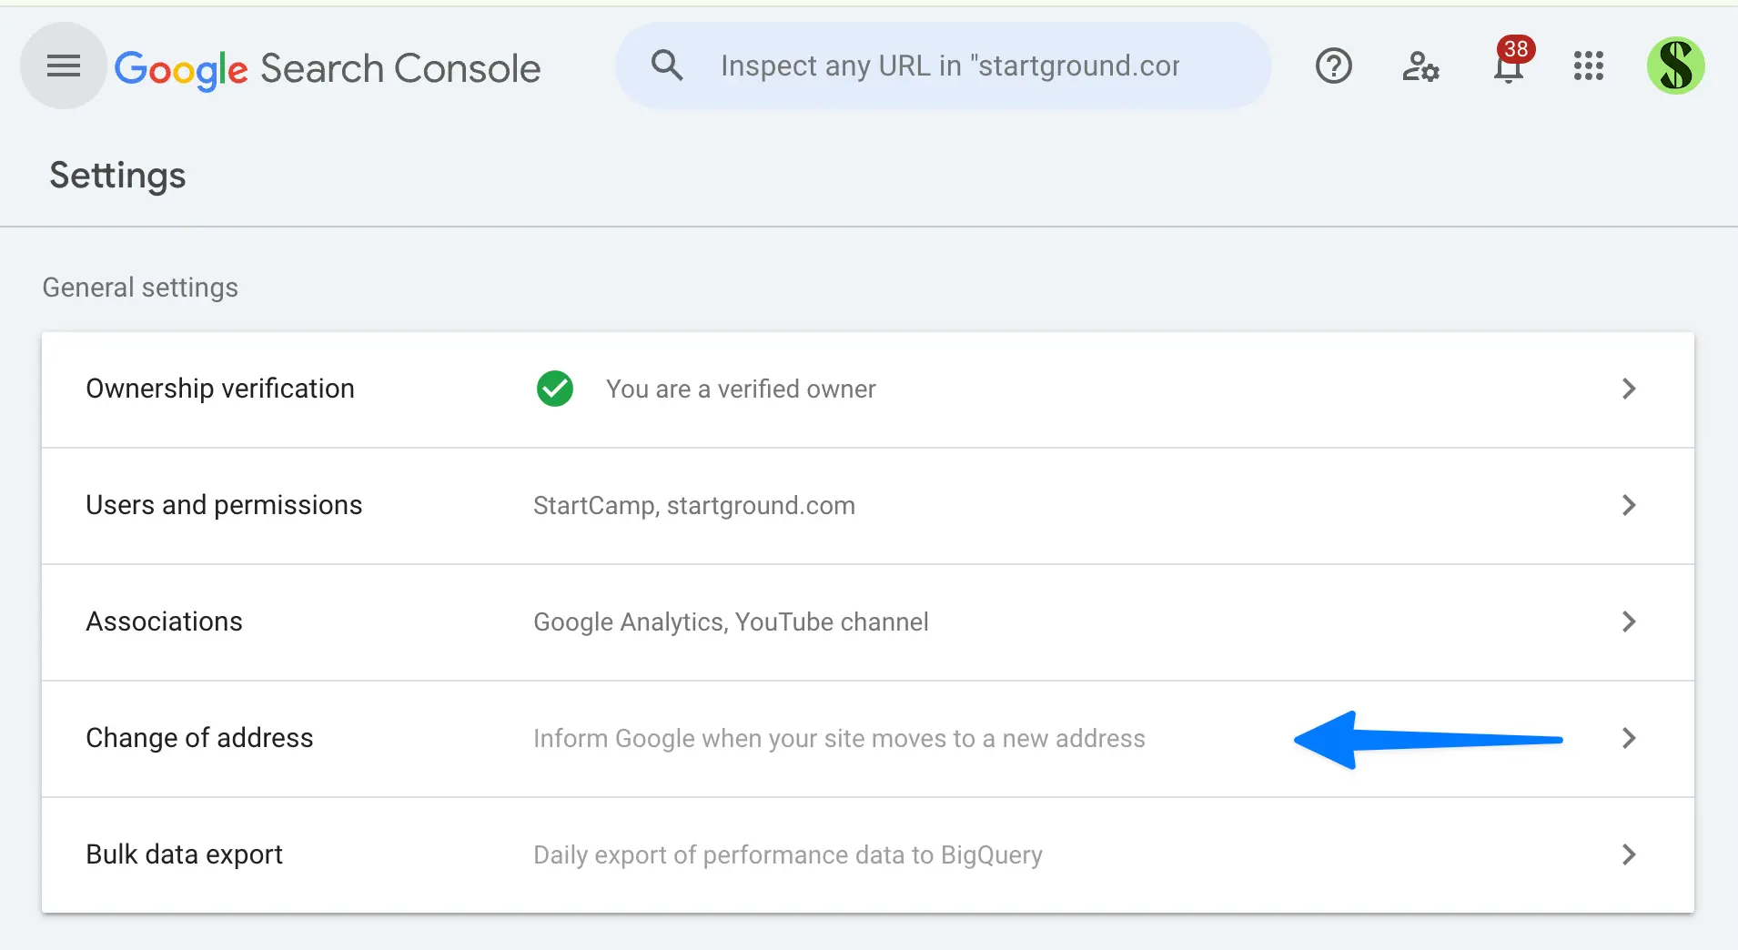Expand the Change of address chevron
The height and width of the screenshot is (950, 1738).
1629,739
